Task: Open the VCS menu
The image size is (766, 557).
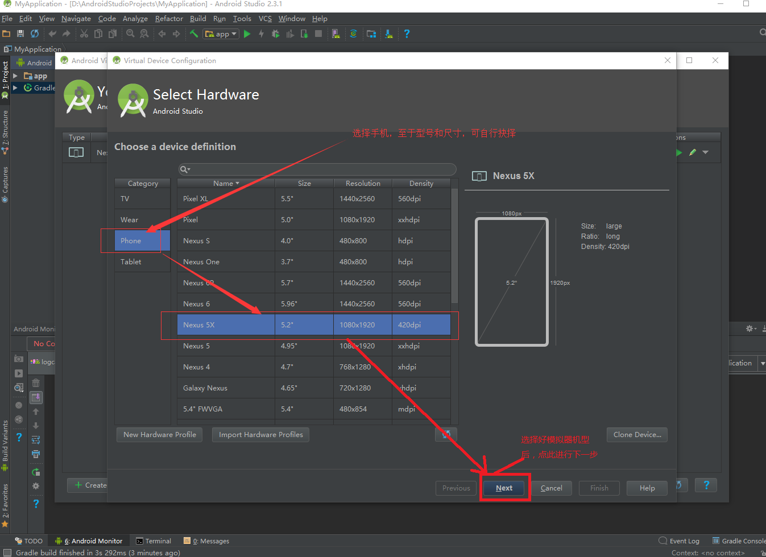Action: [265, 18]
